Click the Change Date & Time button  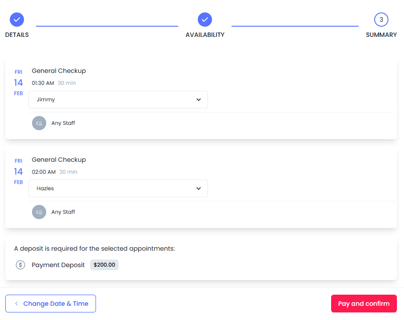pos(51,304)
